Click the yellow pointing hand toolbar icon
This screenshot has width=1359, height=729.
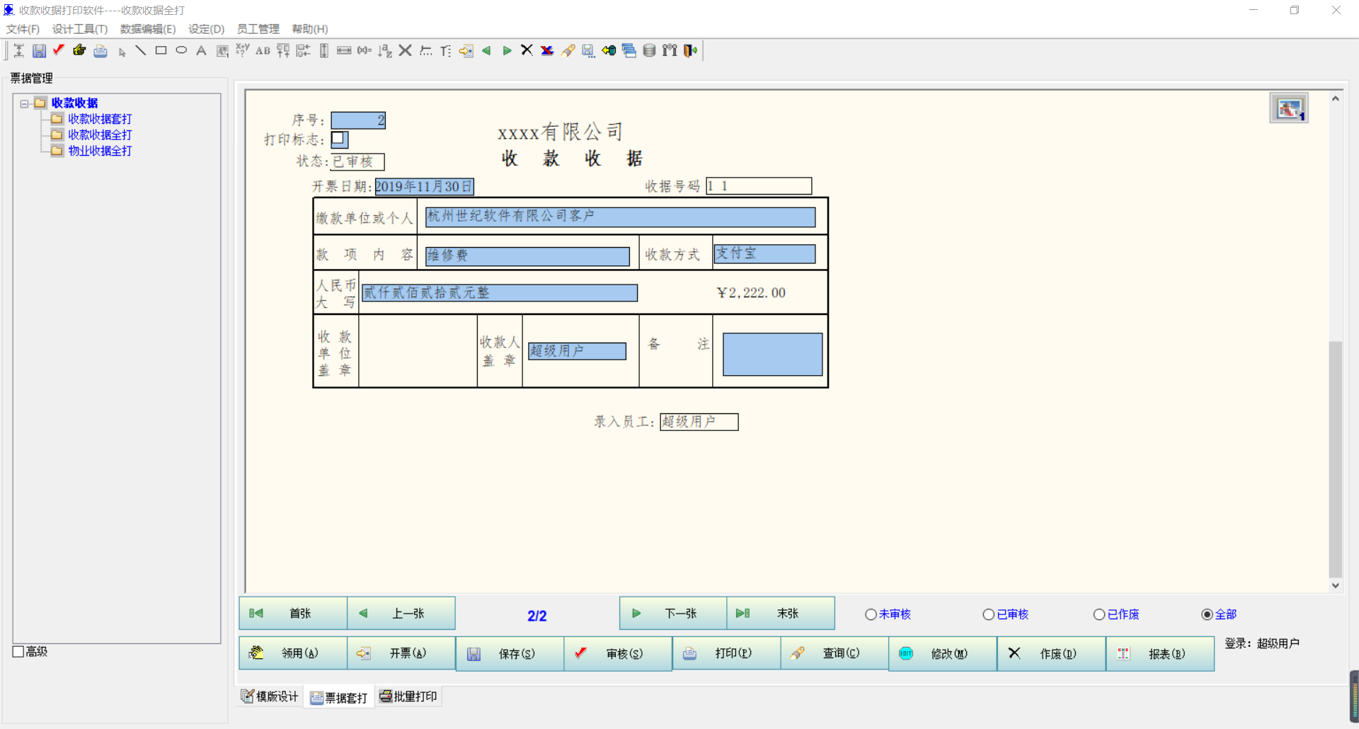point(79,50)
